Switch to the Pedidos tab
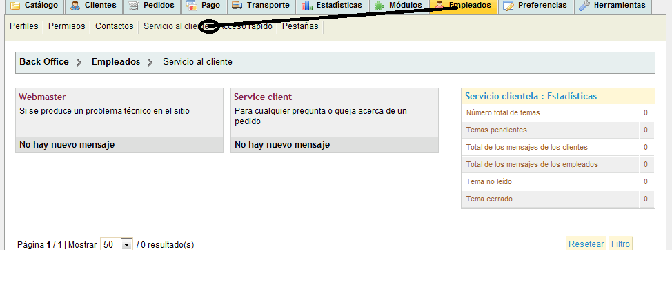Viewport: 672px width, 298px height. coord(152,6)
